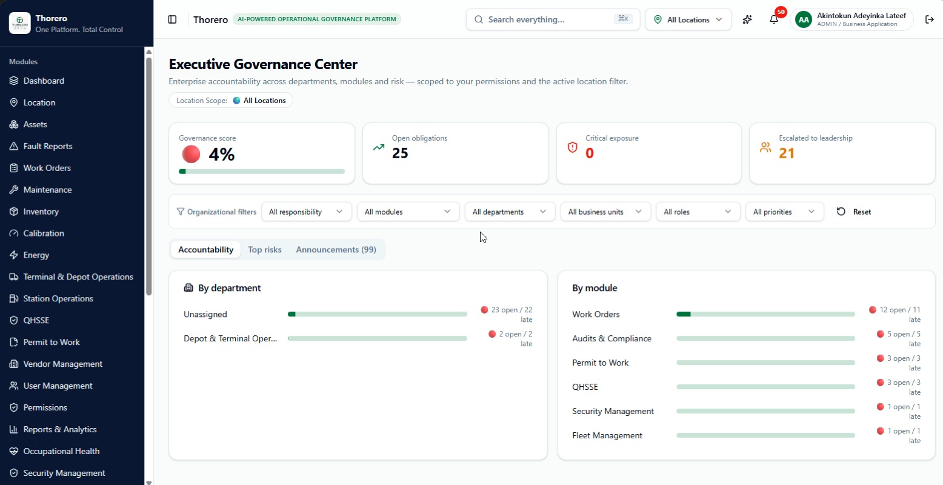Open the Assets module
This screenshot has height=485, width=943.
pos(35,124)
